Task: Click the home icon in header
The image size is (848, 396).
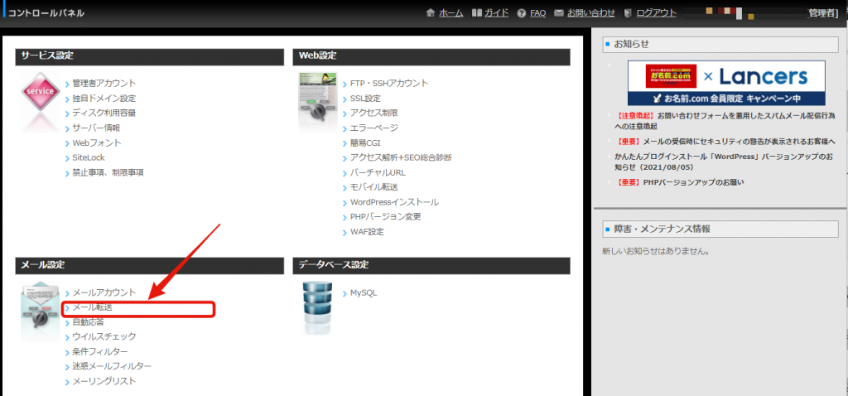Action: pyautogui.click(x=431, y=13)
